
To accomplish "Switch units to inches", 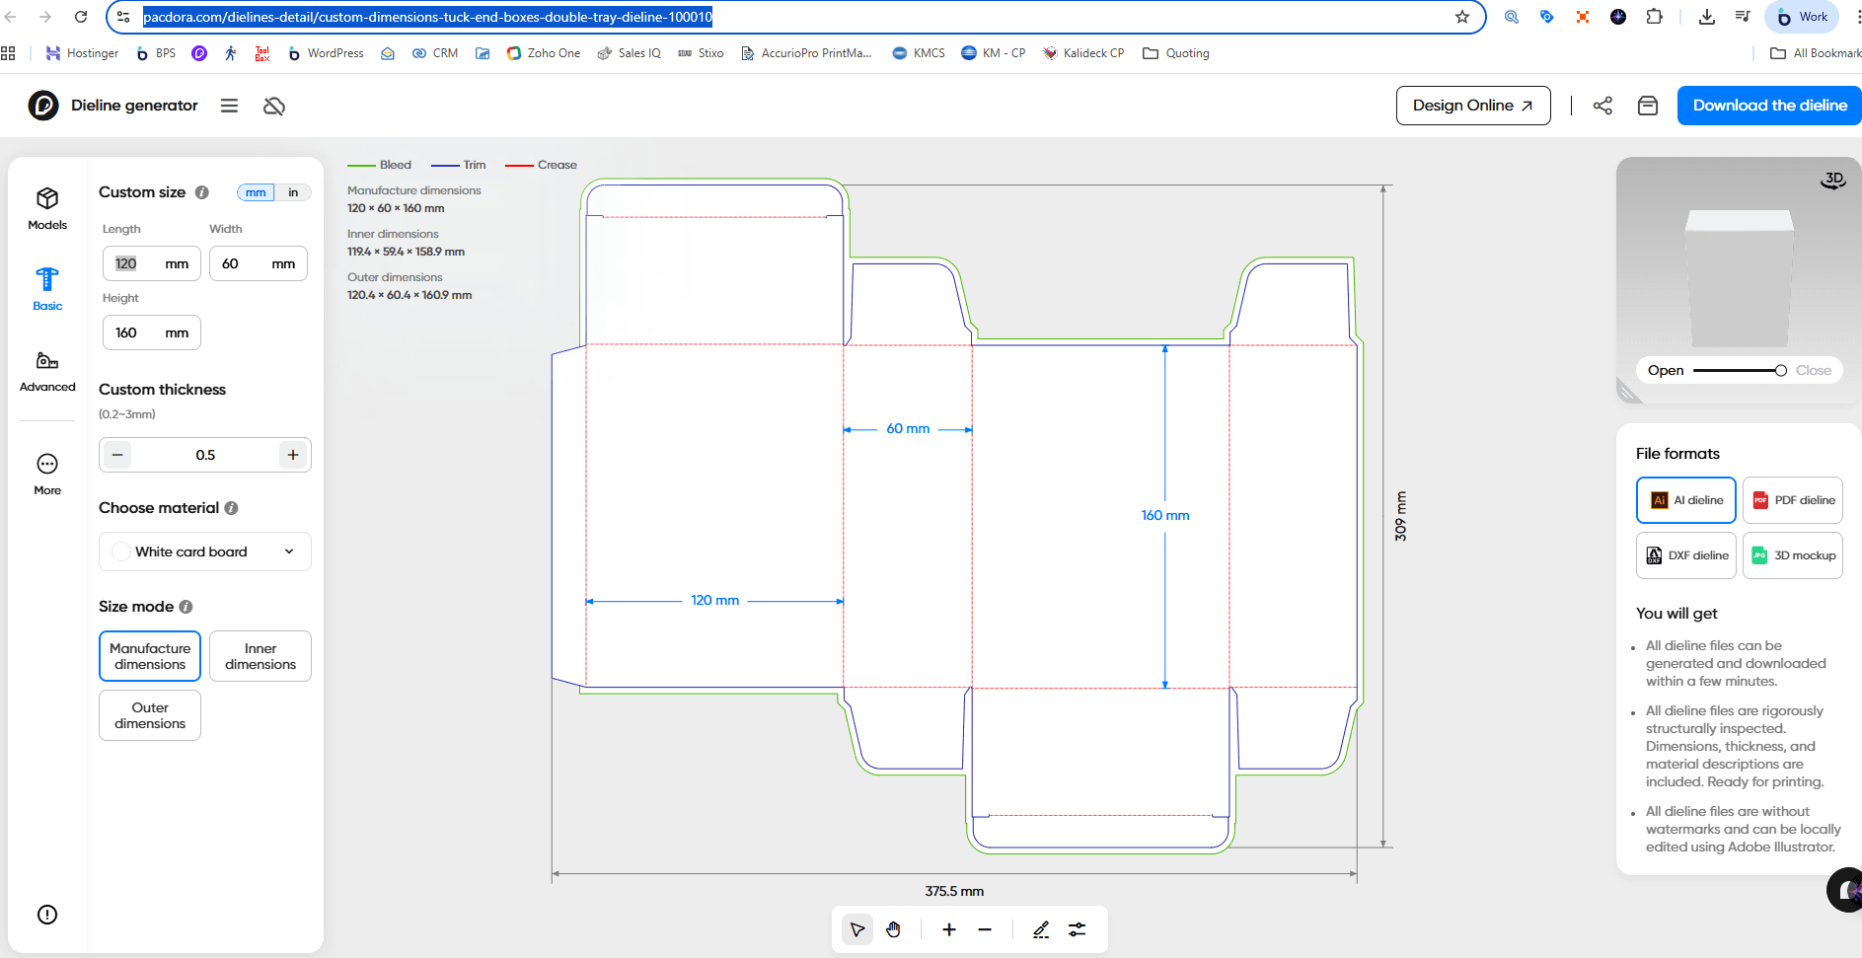I will (293, 192).
